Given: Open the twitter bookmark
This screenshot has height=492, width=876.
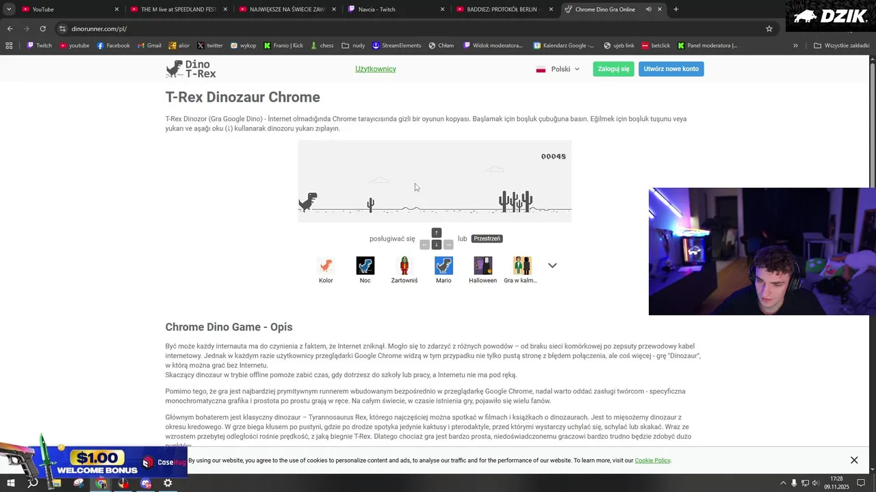Looking at the screenshot, I should 210,46.
